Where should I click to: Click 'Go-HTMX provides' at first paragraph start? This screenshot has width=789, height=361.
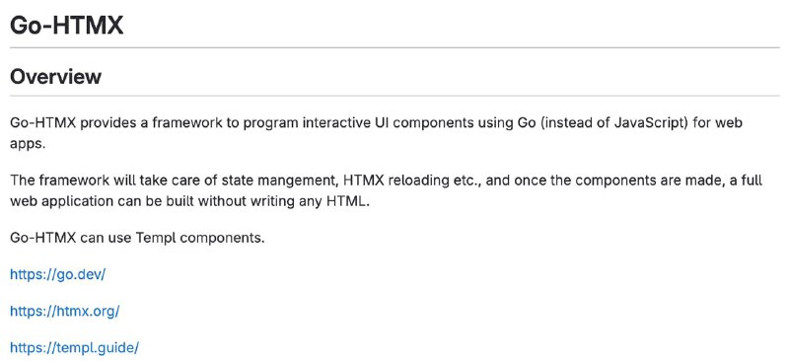pos(70,123)
